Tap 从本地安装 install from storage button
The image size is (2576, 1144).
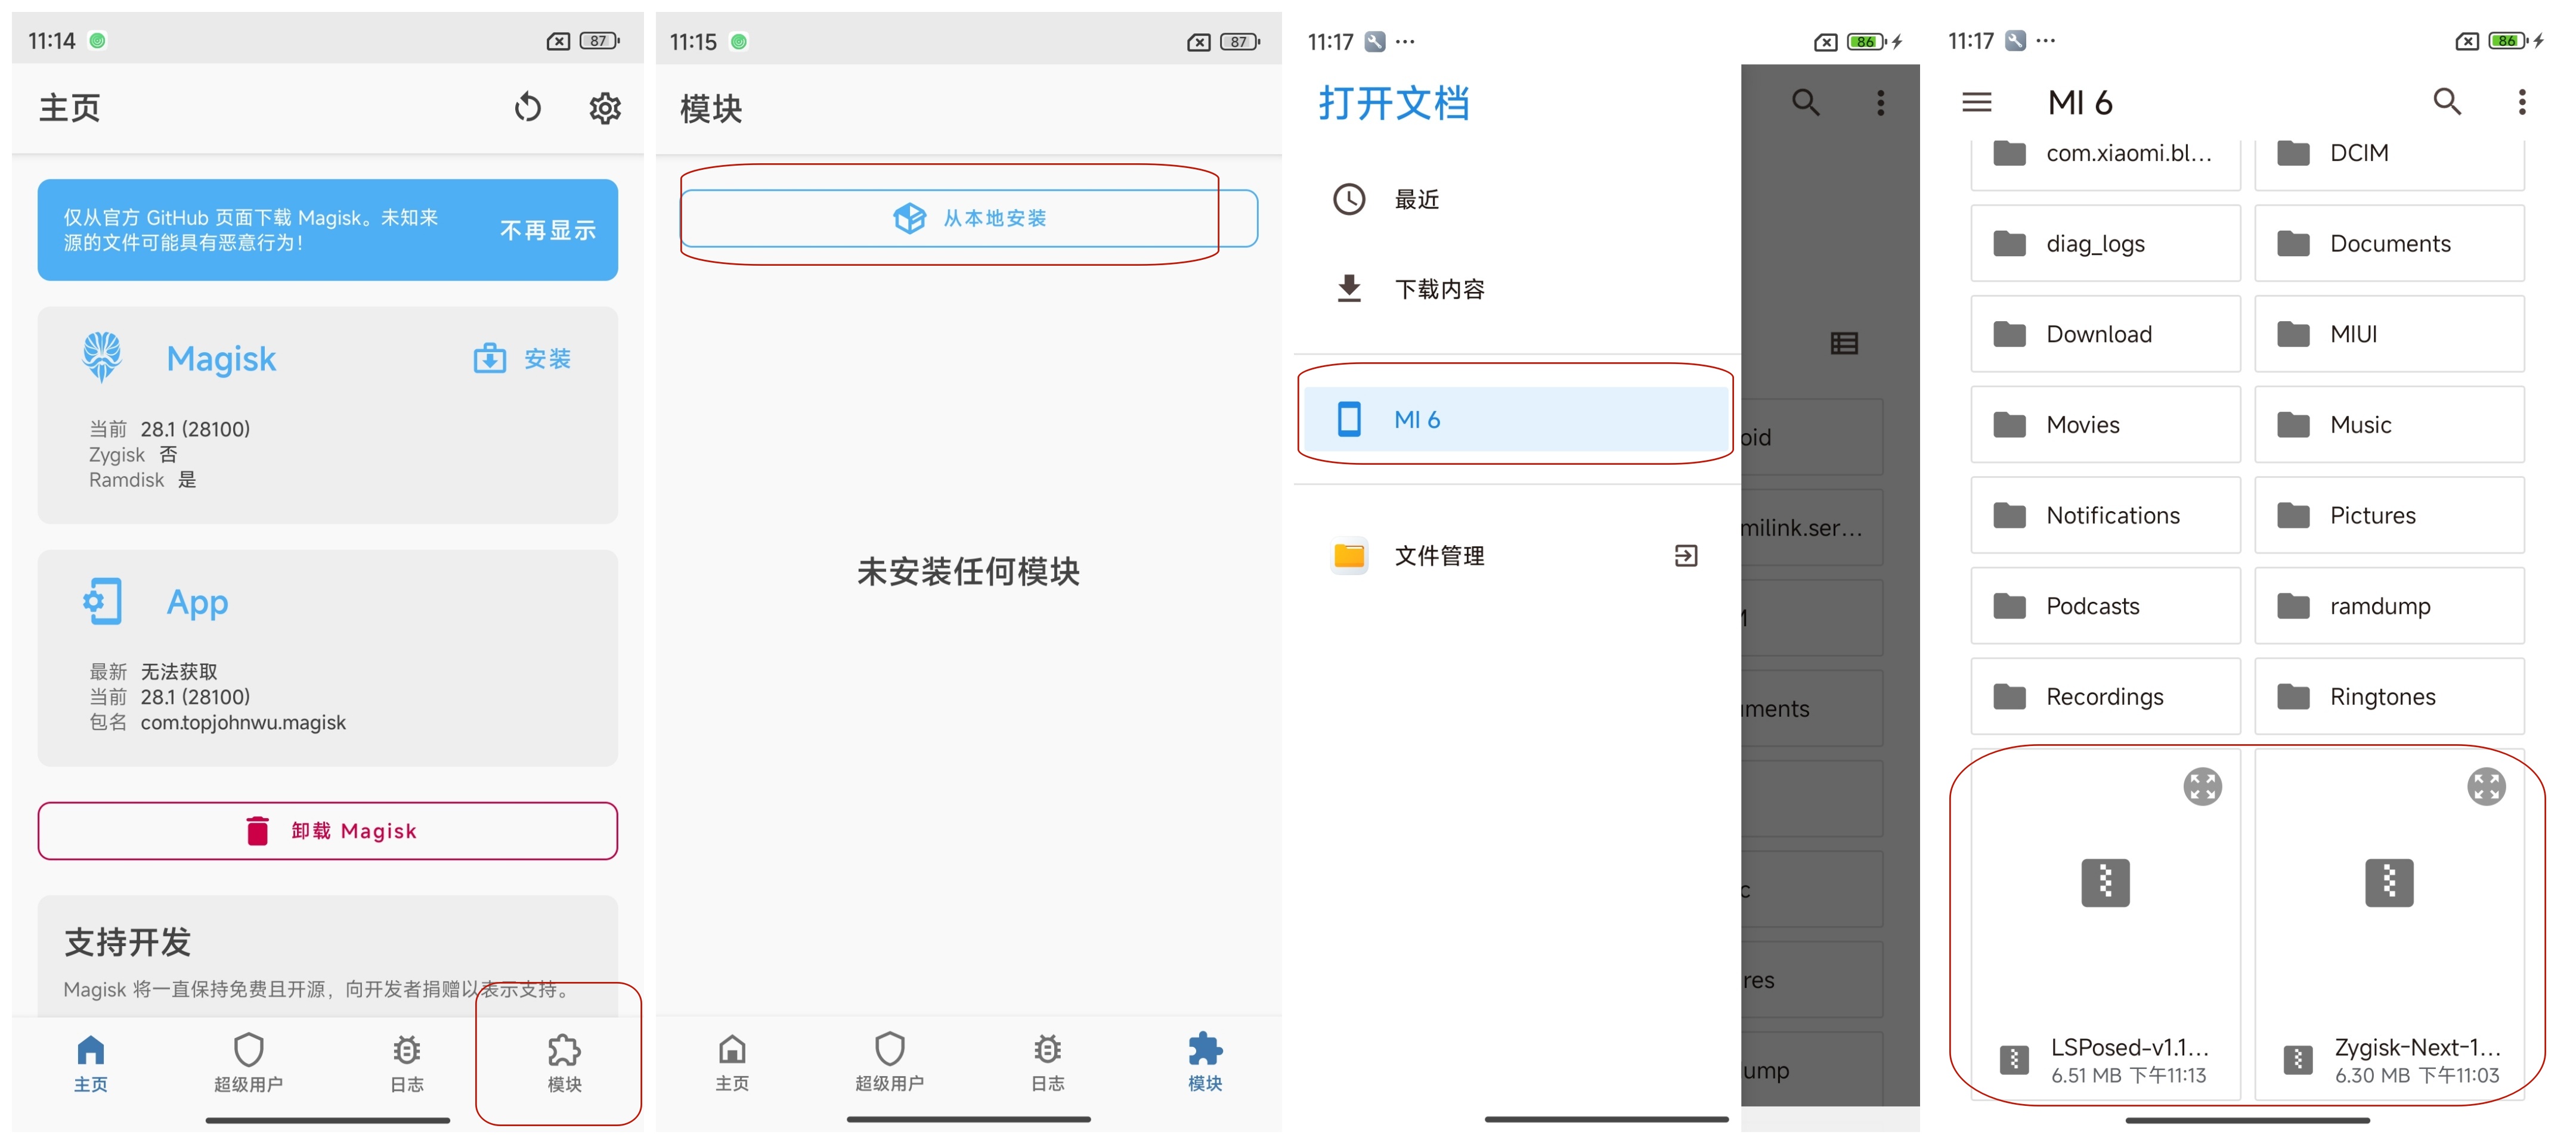[968, 218]
